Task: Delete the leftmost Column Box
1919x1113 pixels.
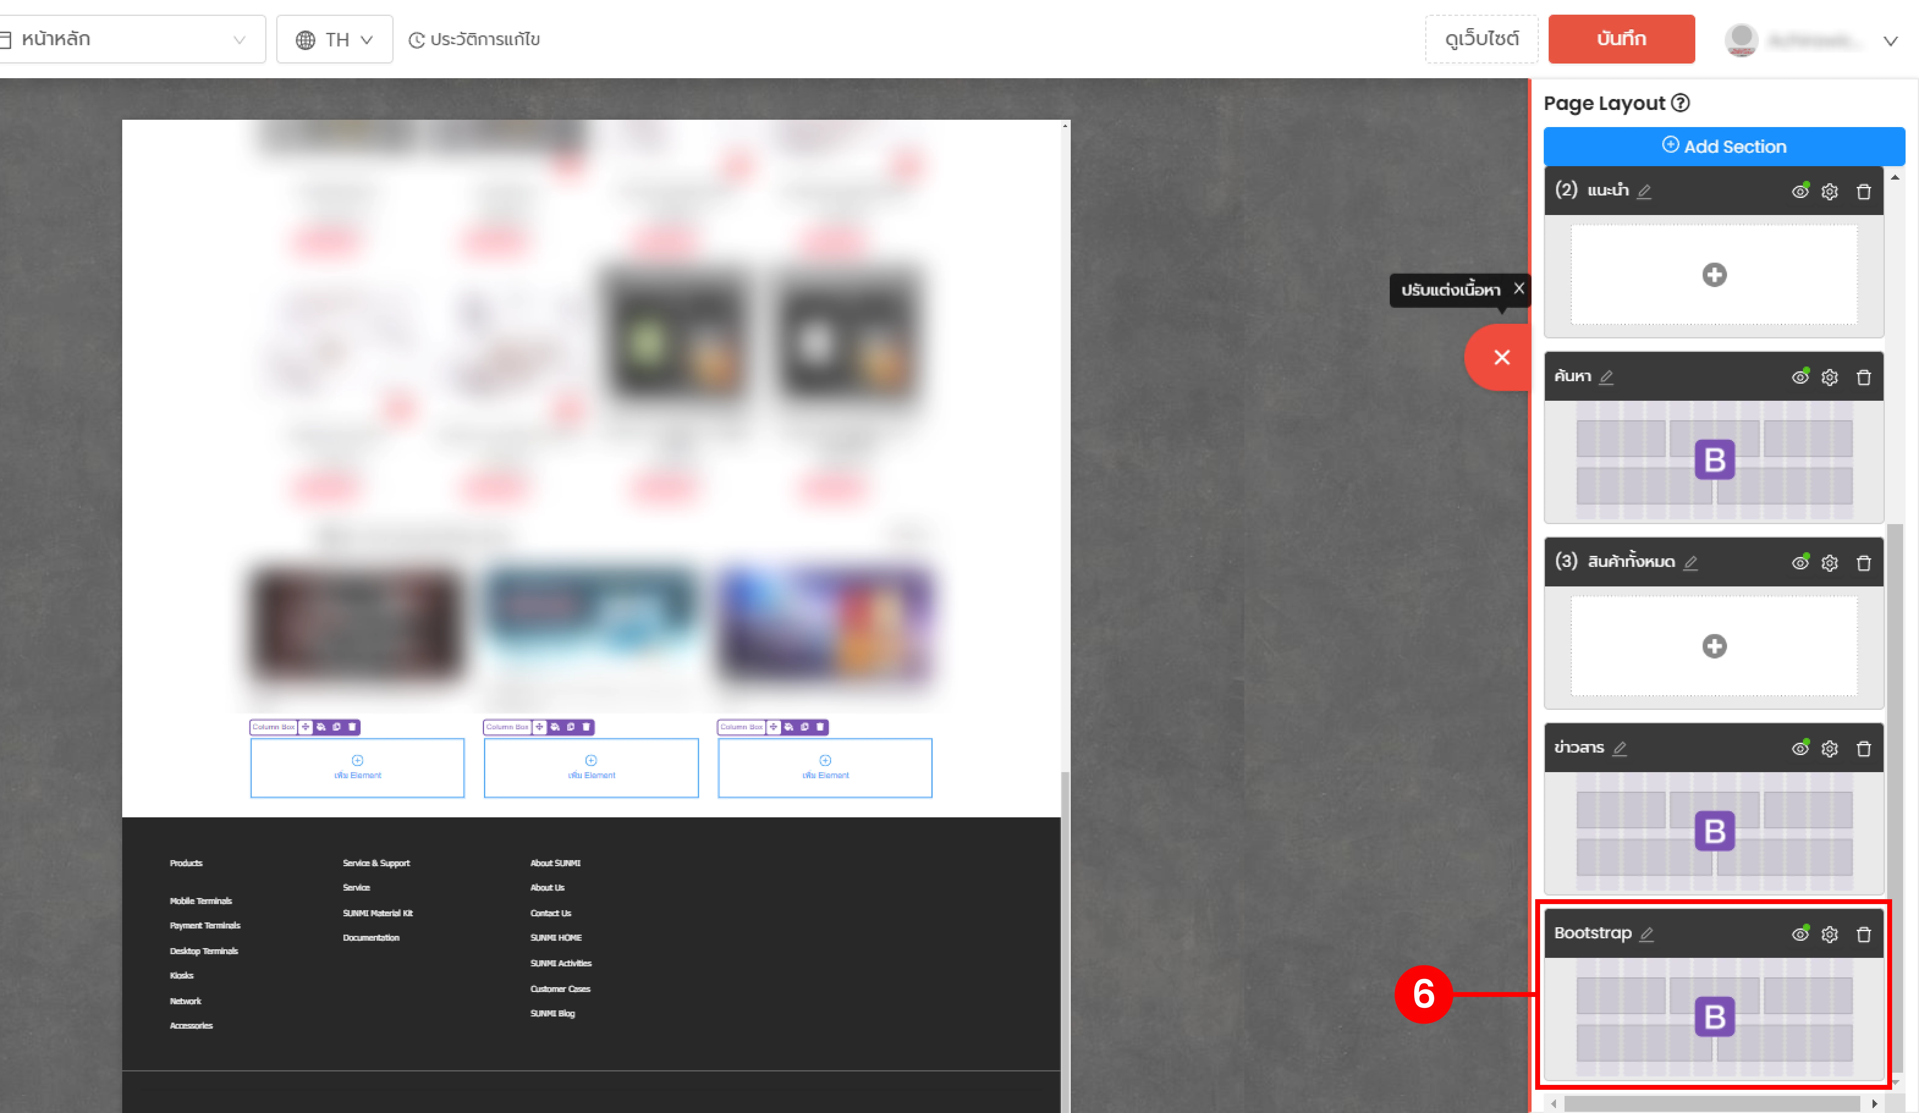Action: [352, 727]
